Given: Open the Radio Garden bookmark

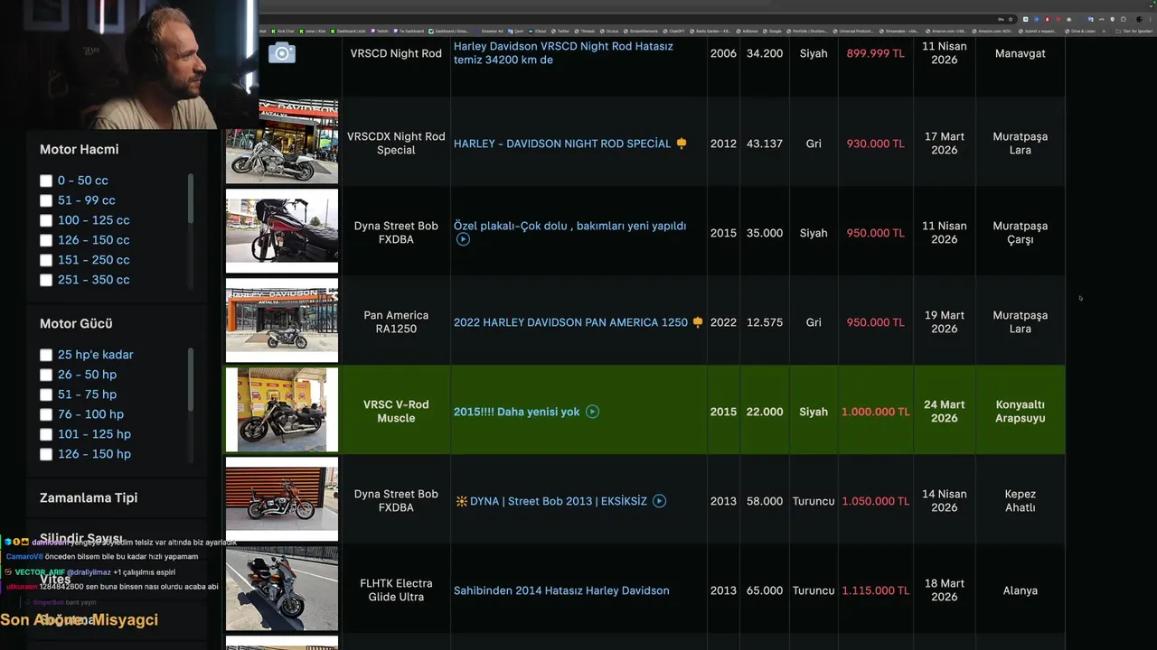Looking at the screenshot, I should [710, 31].
